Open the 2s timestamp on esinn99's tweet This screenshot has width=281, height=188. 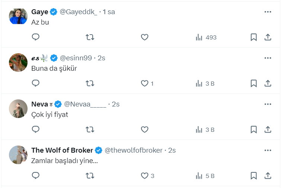[x=101, y=58]
